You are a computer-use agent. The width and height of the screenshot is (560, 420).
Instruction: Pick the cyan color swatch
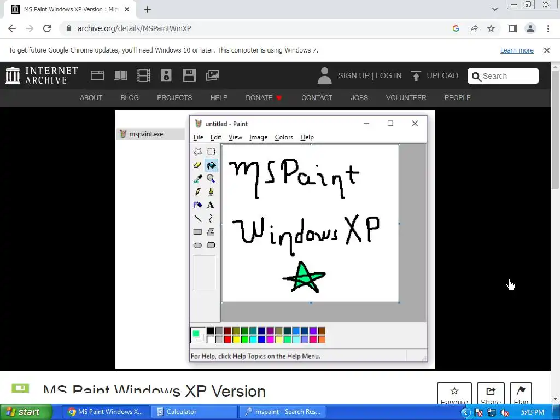[x=253, y=339]
